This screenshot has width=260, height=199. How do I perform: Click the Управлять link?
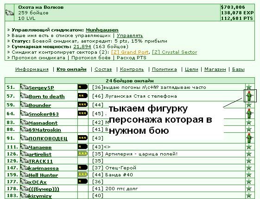tap(130, 36)
